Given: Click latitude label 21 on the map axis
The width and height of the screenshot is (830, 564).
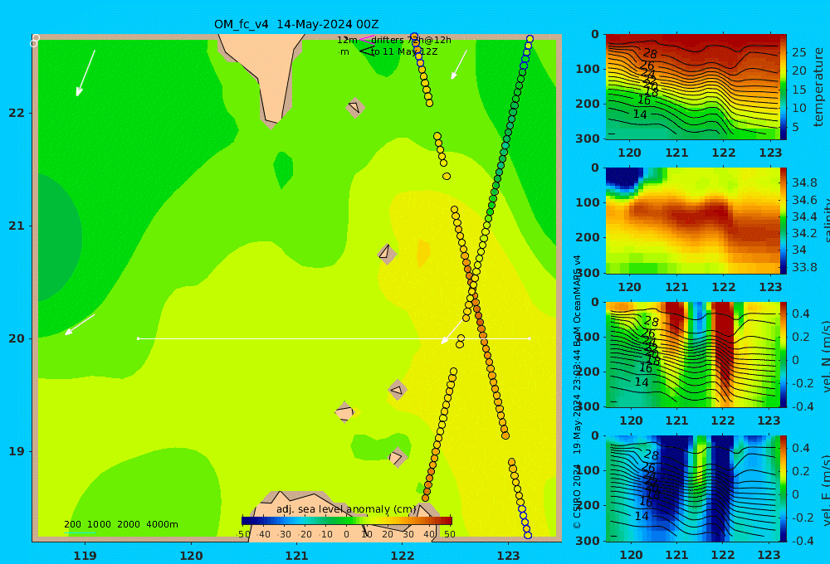Looking at the screenshot, I should coord(17,226).
